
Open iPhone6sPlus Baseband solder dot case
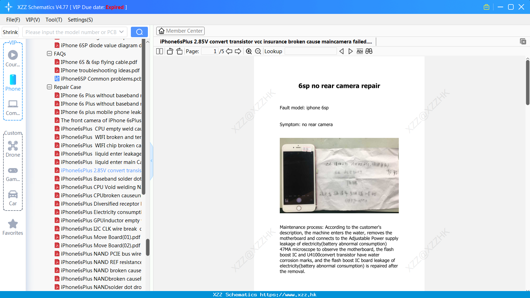[x=98, y=179]
